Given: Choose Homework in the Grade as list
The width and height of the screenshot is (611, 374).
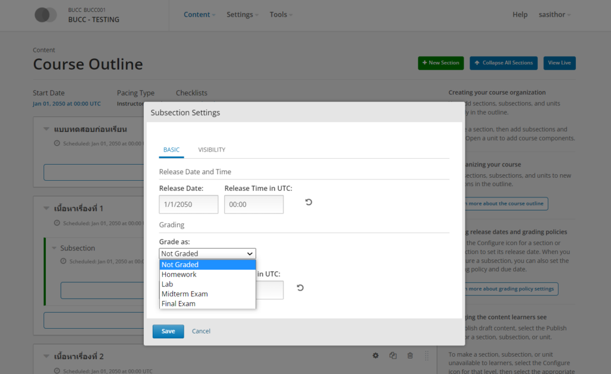Looking at the screenshot, I should pyautogui.click(x=179, y=274).
